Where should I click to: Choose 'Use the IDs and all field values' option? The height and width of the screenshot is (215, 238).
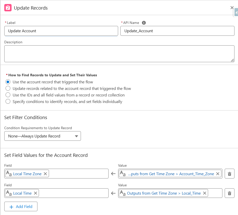pos(8,95)
